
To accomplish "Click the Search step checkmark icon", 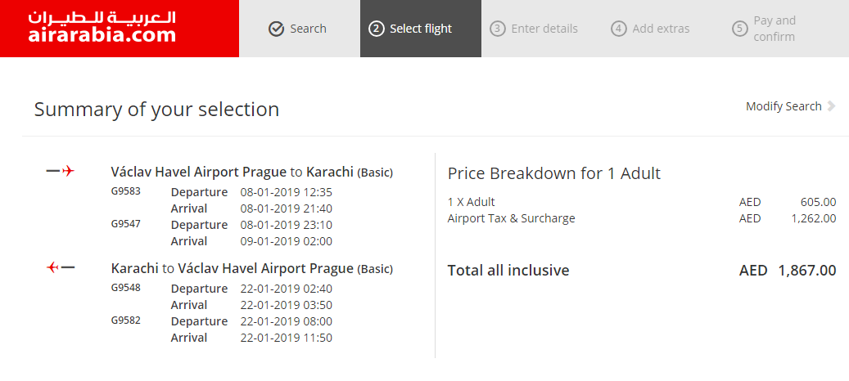I will tap(276, 29).
